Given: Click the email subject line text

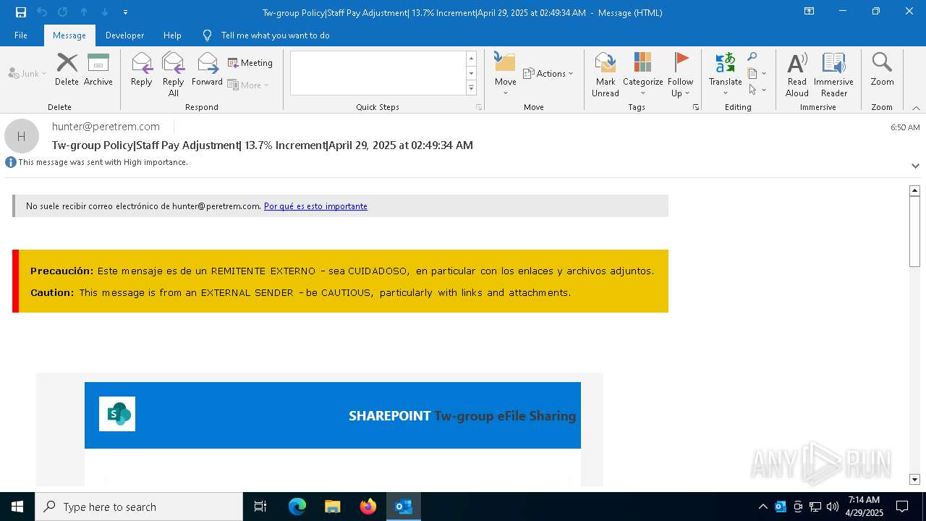Looking at the screenshot, I should 263,145.
